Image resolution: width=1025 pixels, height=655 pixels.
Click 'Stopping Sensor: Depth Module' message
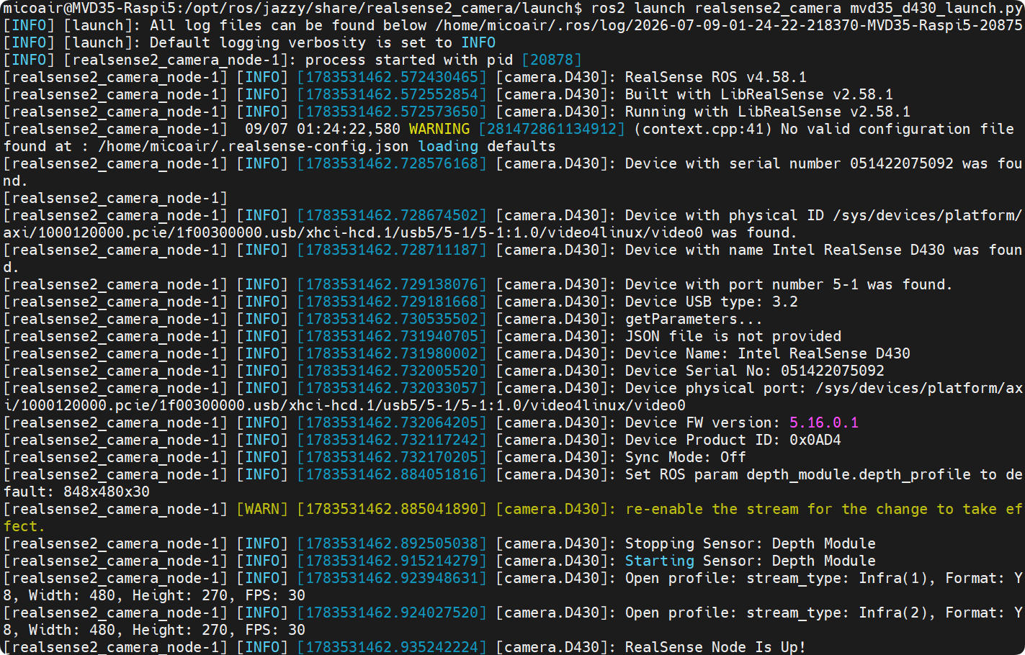tap(750, 544)
